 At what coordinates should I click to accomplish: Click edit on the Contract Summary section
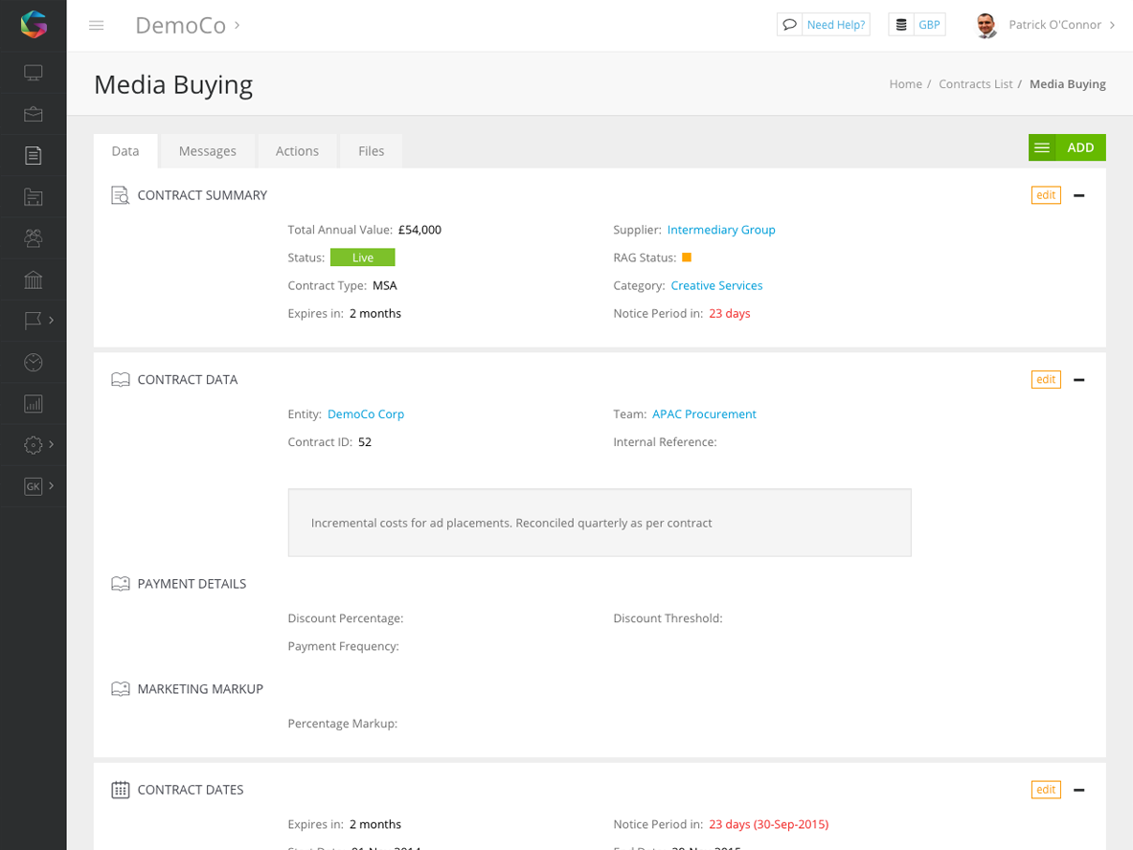(x=1046, y=195)
